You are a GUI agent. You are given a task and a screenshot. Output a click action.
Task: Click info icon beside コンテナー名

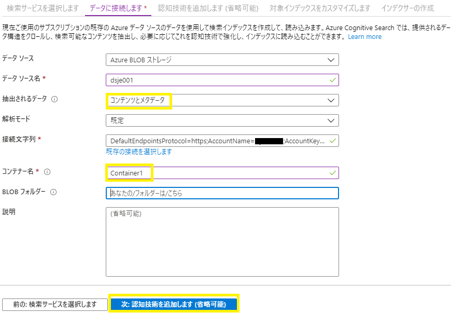point(47,172)
